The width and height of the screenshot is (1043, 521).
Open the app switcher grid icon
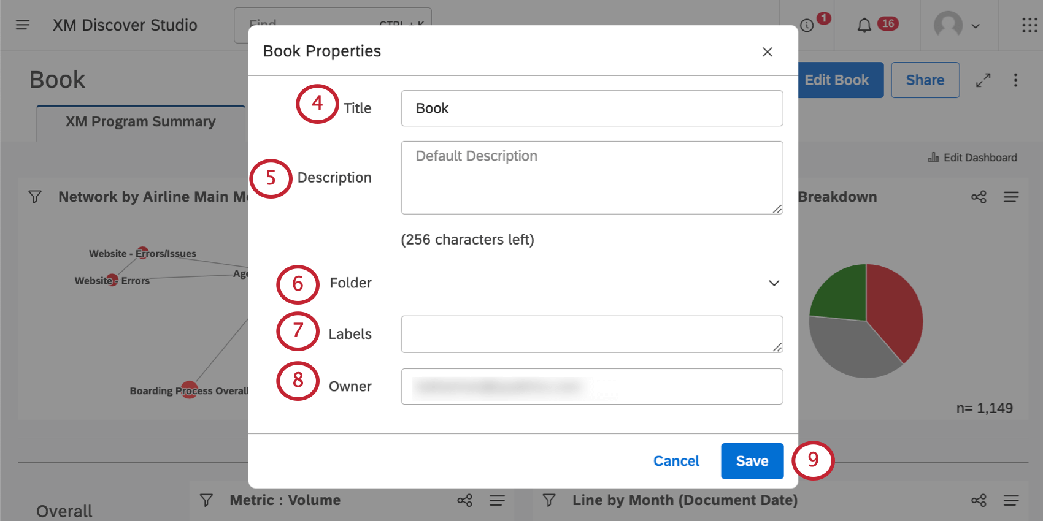[1029, 25]
